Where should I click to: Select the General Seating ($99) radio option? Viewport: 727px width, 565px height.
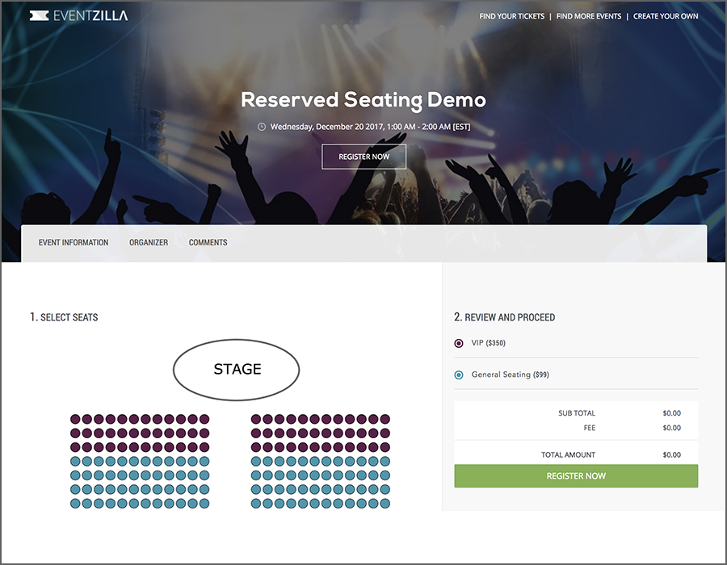[x=459, y=375]
